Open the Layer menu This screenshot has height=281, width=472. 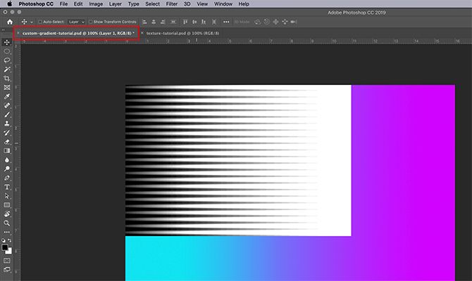coord(116,4)
